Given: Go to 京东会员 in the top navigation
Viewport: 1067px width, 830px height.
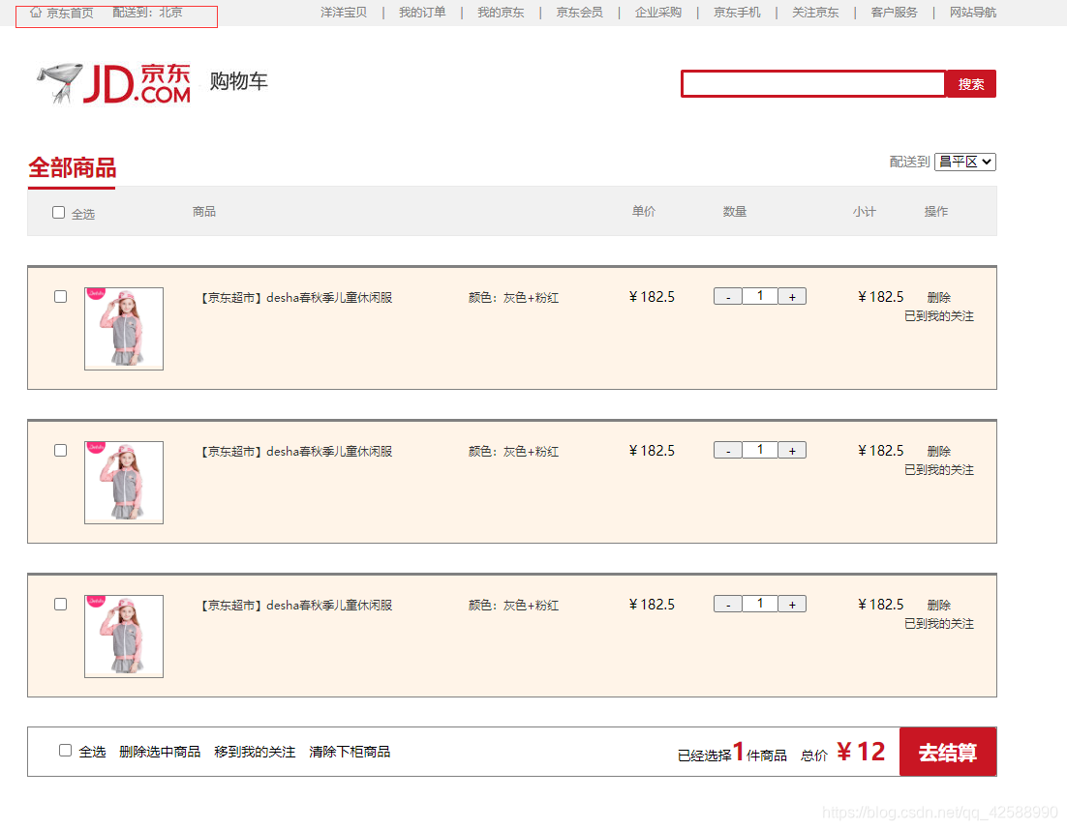Looking at the screenshot, I should click(579, 13).
